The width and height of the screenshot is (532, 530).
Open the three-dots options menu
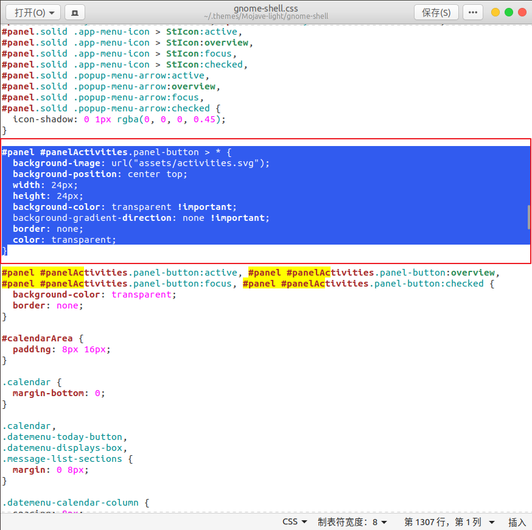click(x=474, y=12)
